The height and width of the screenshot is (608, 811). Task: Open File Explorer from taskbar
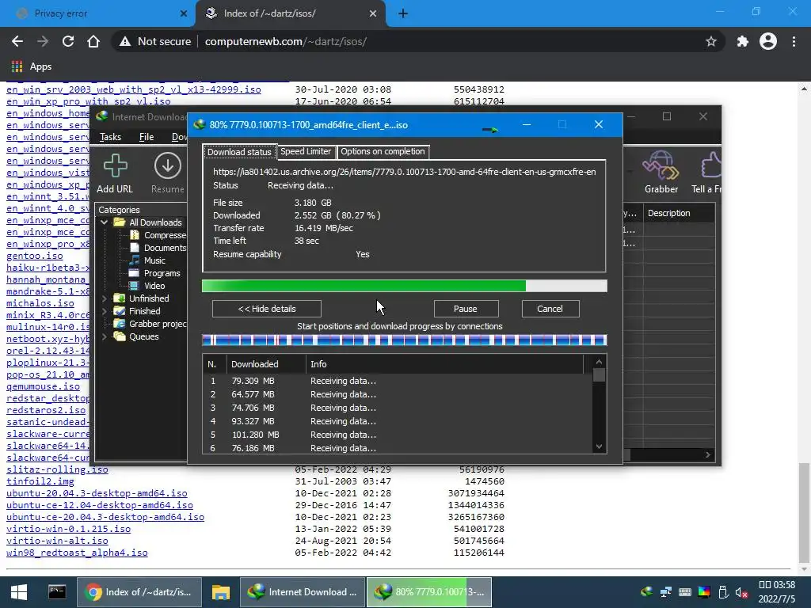click(x=221, y=592)
